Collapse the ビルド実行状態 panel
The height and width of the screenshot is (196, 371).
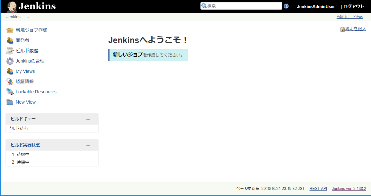88,145
